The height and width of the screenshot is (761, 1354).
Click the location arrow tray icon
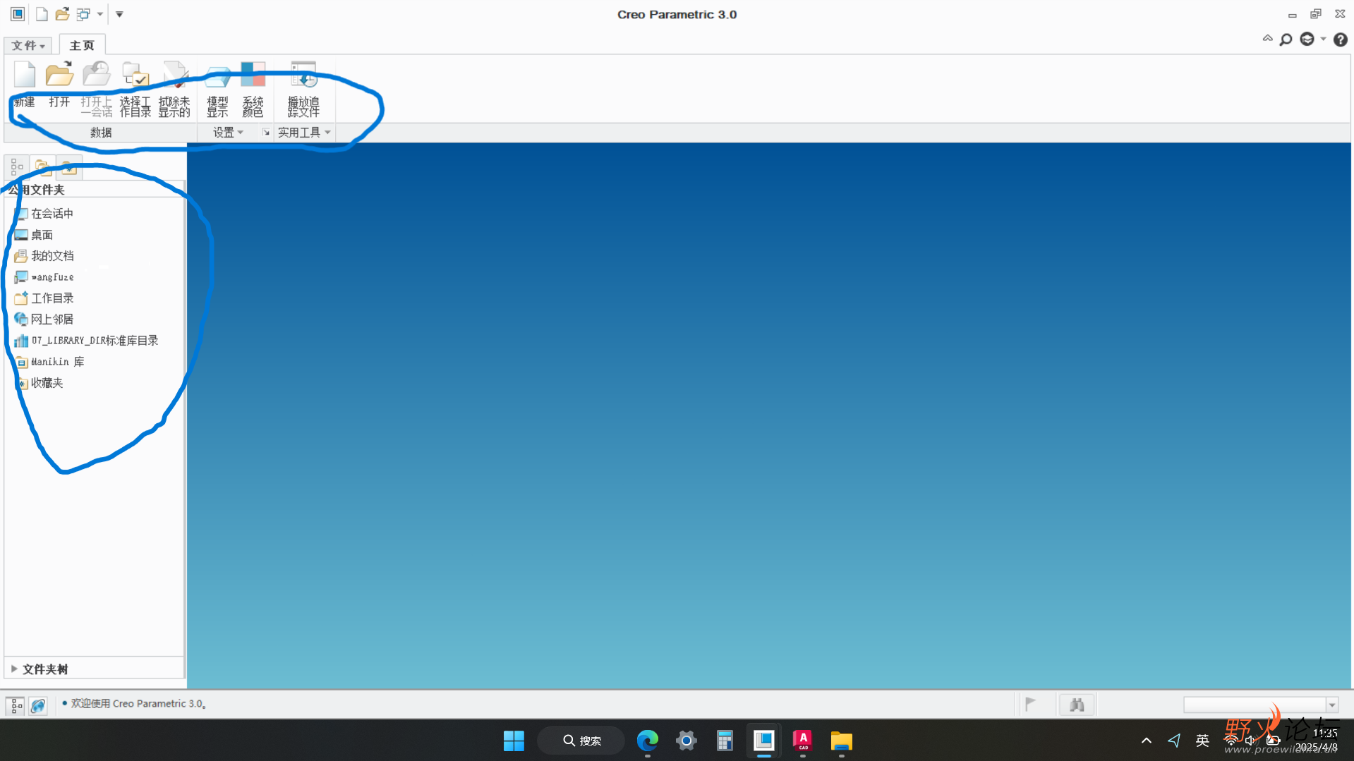click(1174, 741)
